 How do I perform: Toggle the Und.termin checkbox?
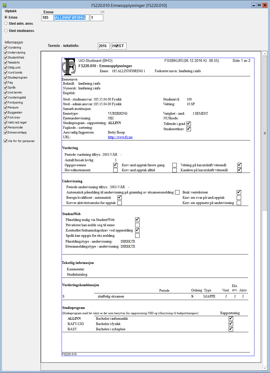point(5,92)
